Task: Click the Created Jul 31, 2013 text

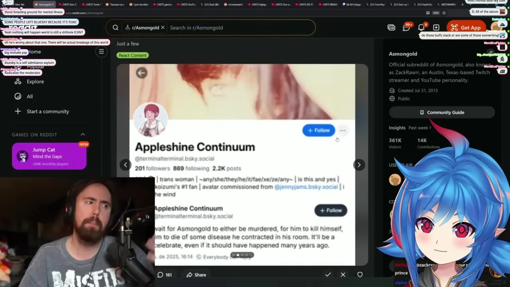Action: click(x=418, y=90)
